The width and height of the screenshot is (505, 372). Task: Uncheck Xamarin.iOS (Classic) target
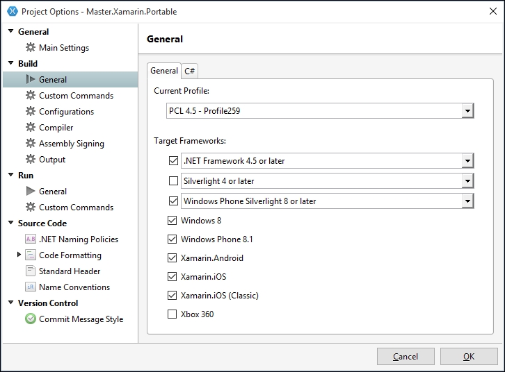point(172,295)
